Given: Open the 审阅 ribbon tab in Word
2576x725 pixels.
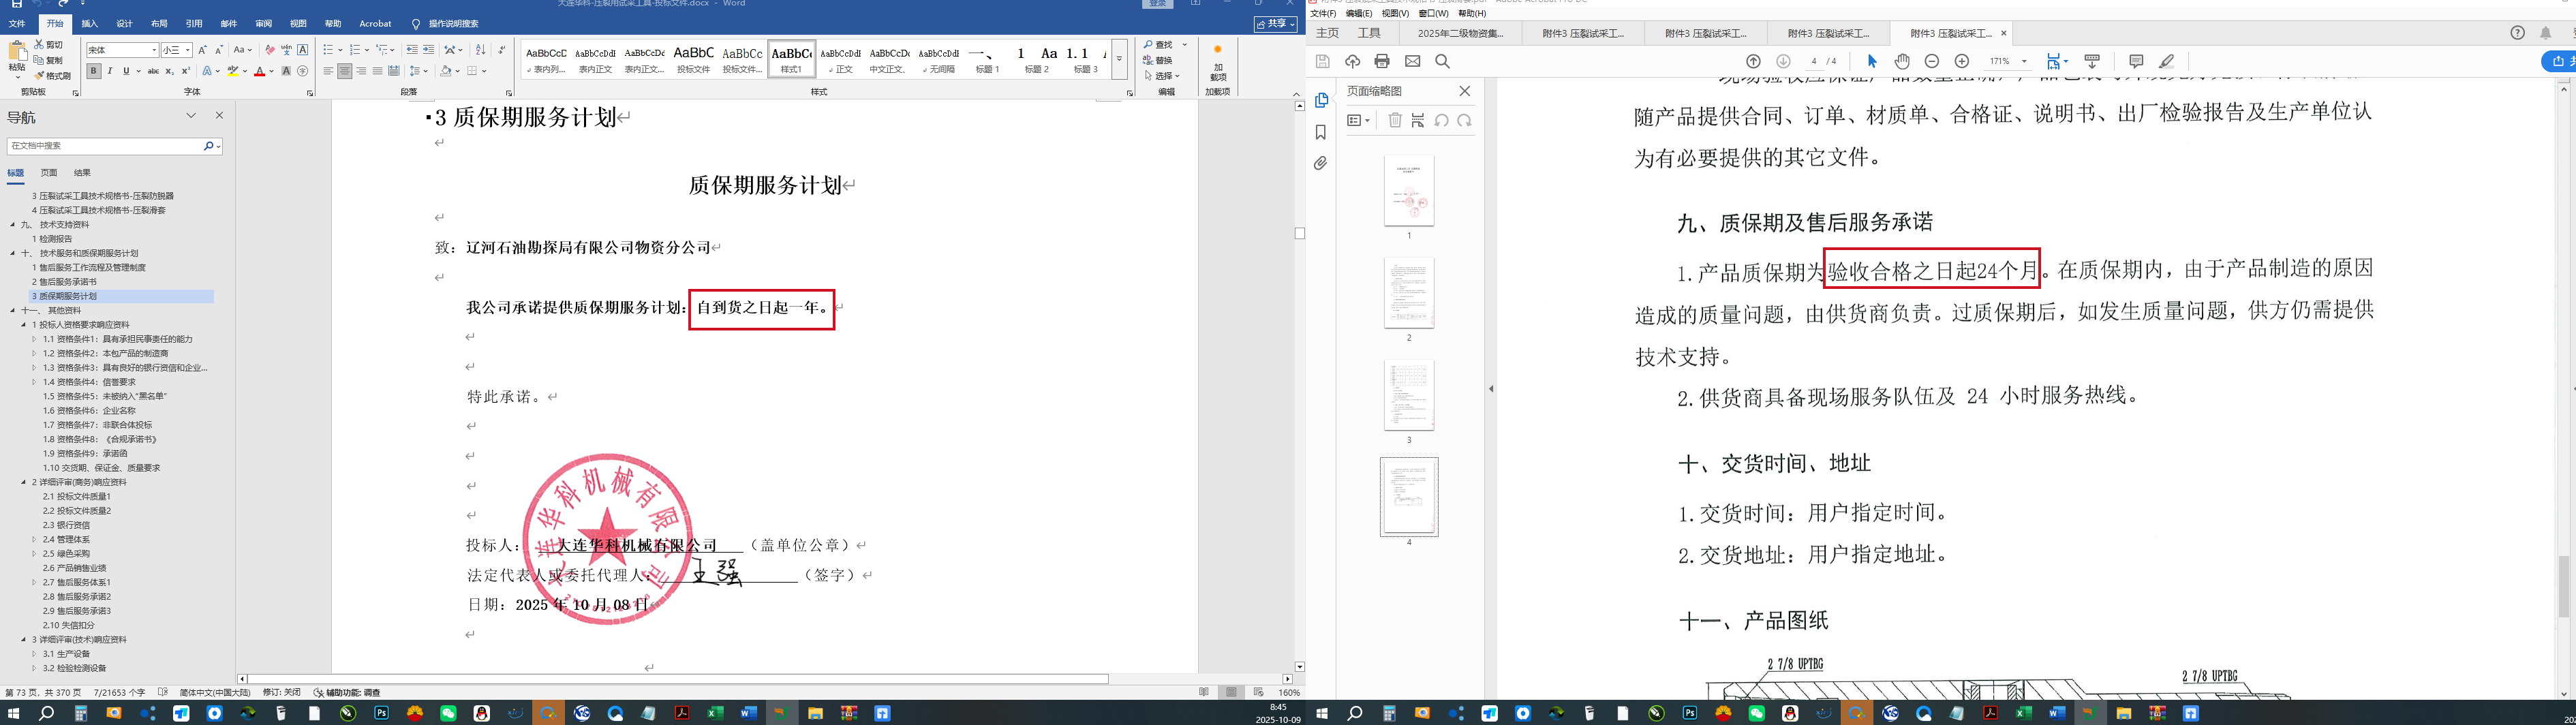Looking at the screenshot, I should (x=264, y=24).
